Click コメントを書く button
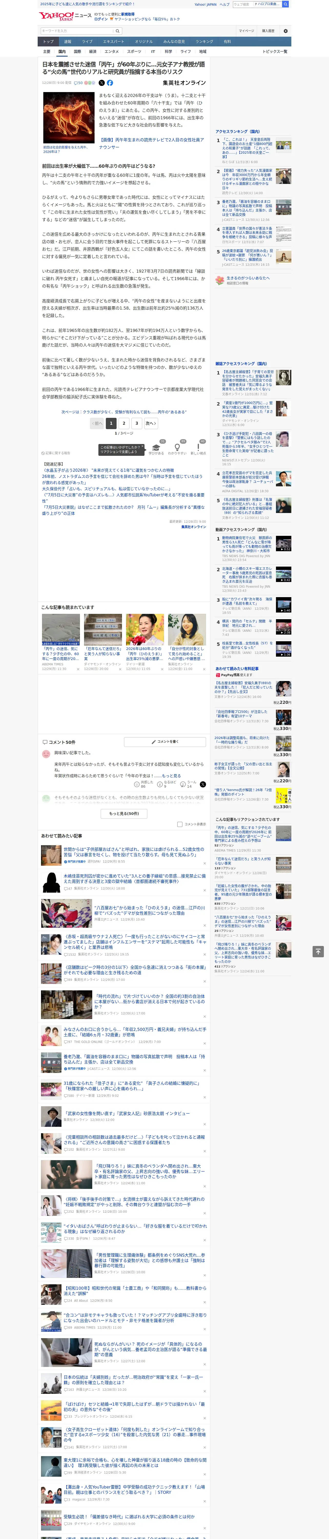This screenshot has width=329, height=1539. 165,742
